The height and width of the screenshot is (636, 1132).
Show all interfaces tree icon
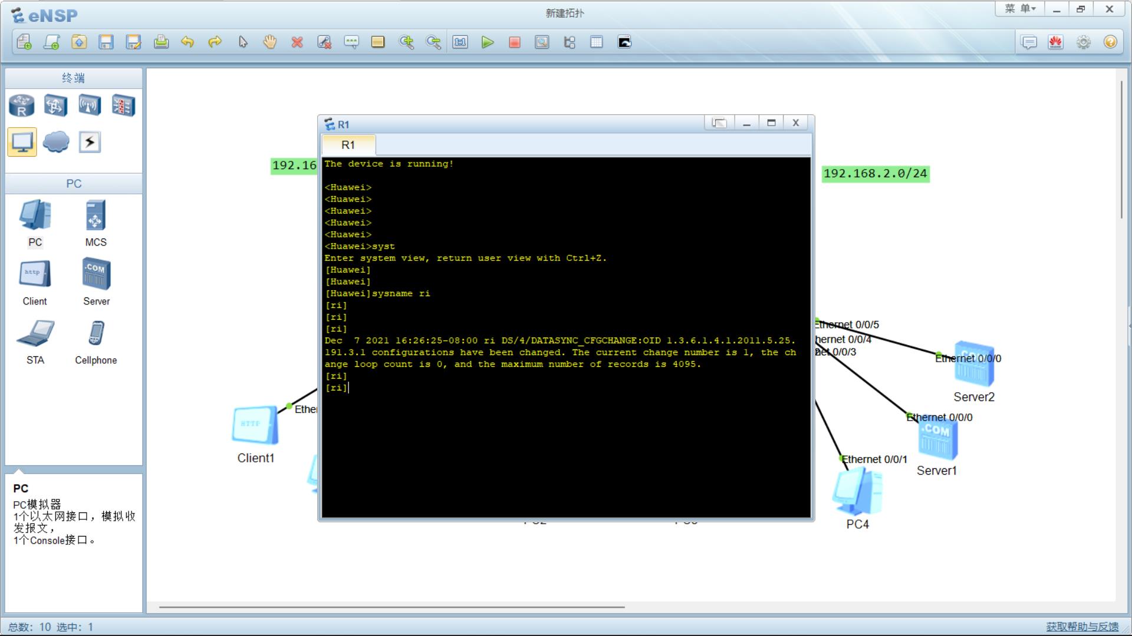click(x=570, y=42)
